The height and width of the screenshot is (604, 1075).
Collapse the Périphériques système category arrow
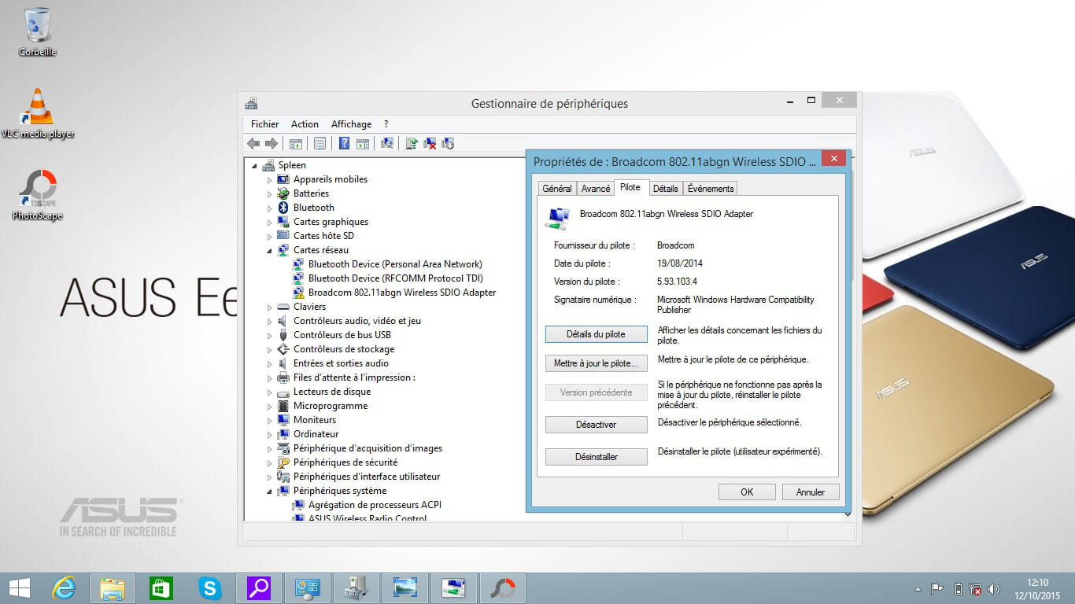click(269, 492)
